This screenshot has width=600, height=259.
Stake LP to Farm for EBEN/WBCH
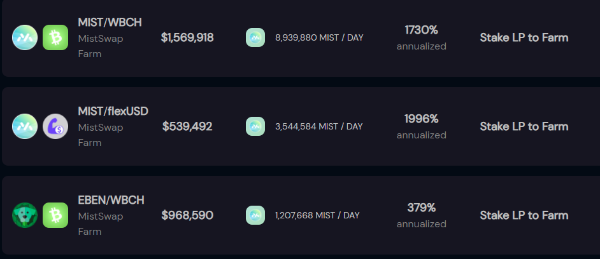click(x=524, y=215)
